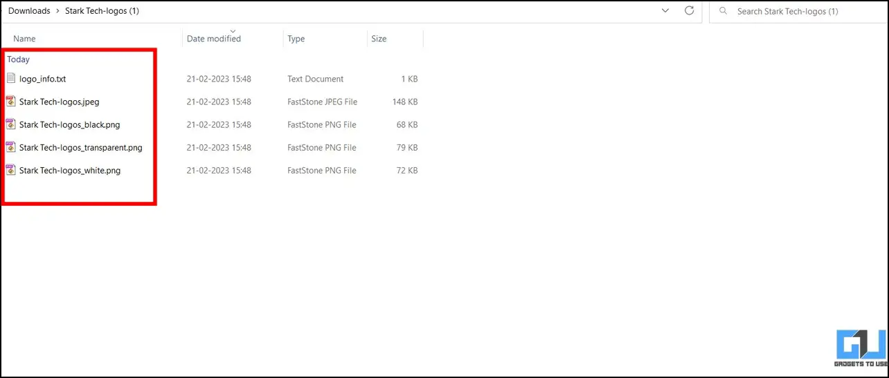Click the 72 KB size cell
The height and width of the screenshot is (378, 889).
(407, 170)
